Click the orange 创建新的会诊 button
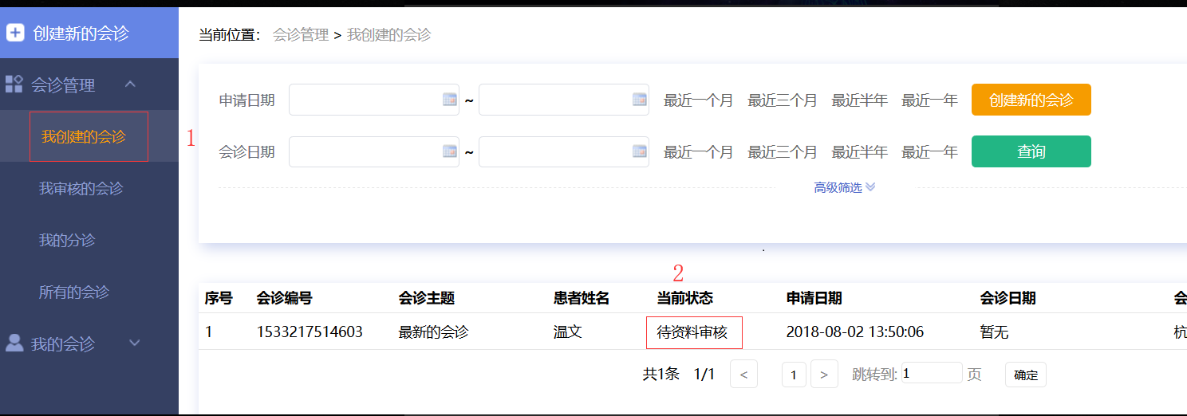Screen dimensions: 1187x416 1031,100
